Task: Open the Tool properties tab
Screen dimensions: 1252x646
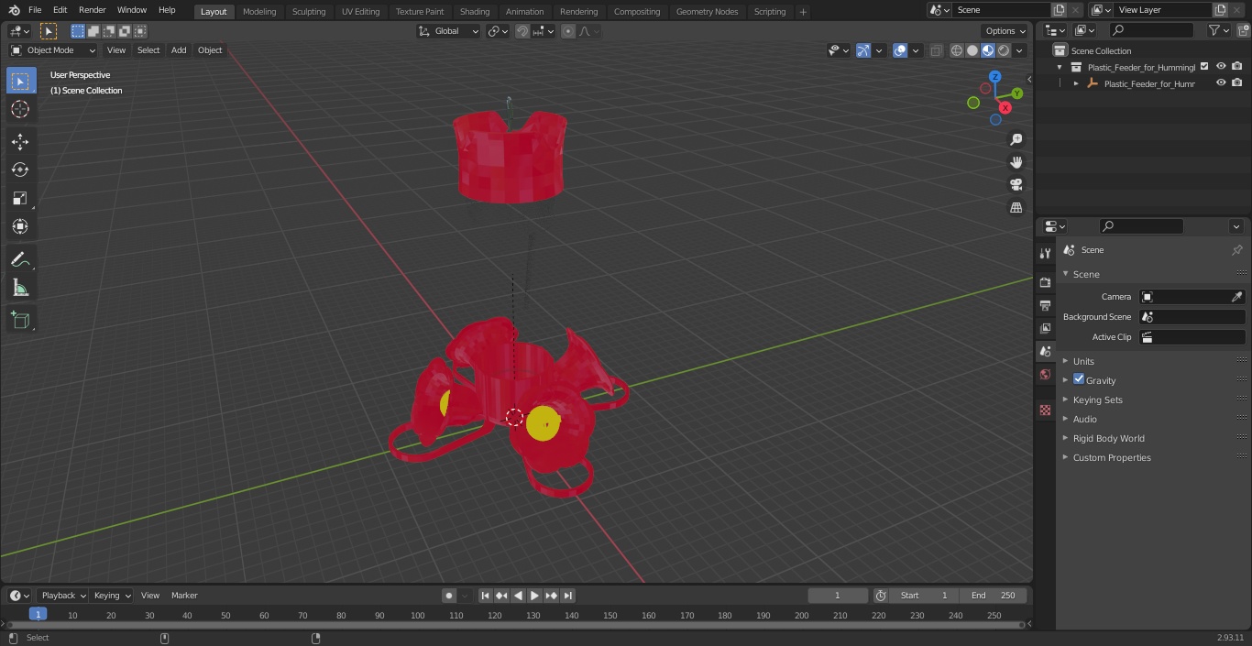Action: click(1045, 253)
